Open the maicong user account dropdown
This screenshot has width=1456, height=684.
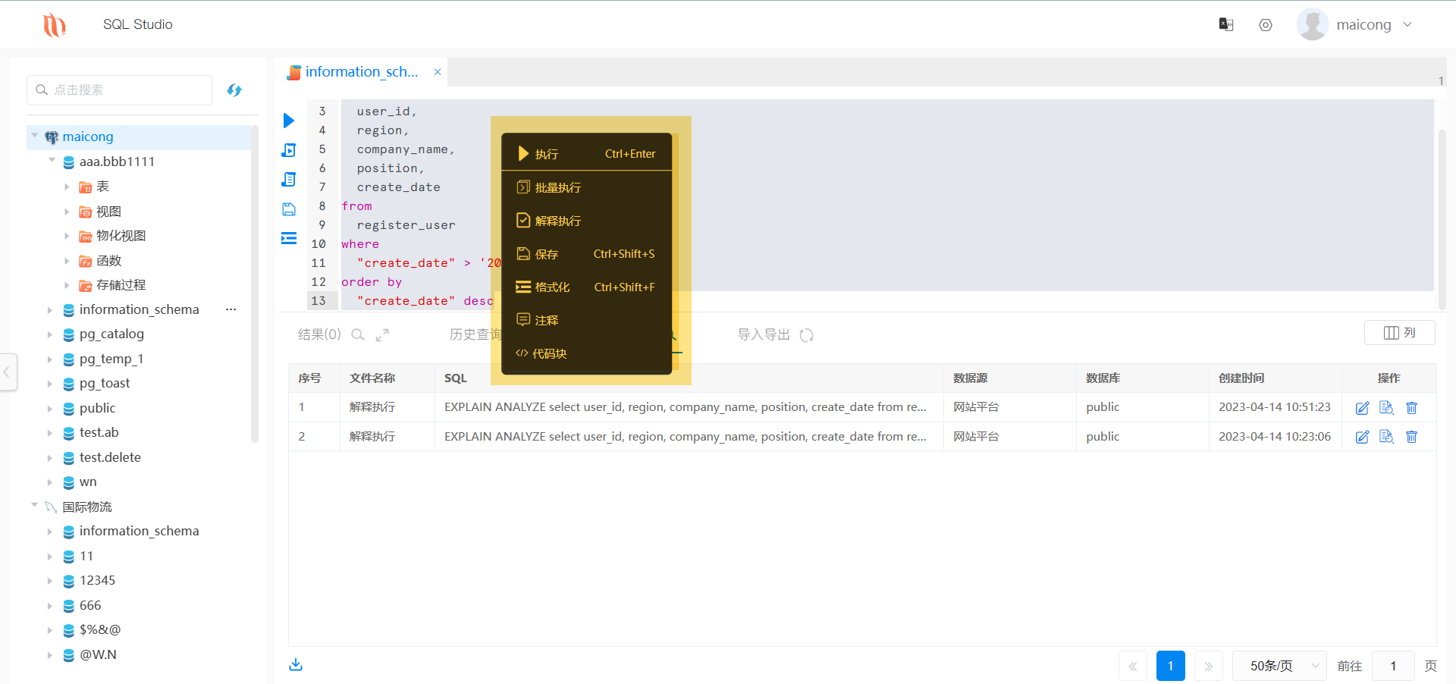click(x=1355, y=24)
